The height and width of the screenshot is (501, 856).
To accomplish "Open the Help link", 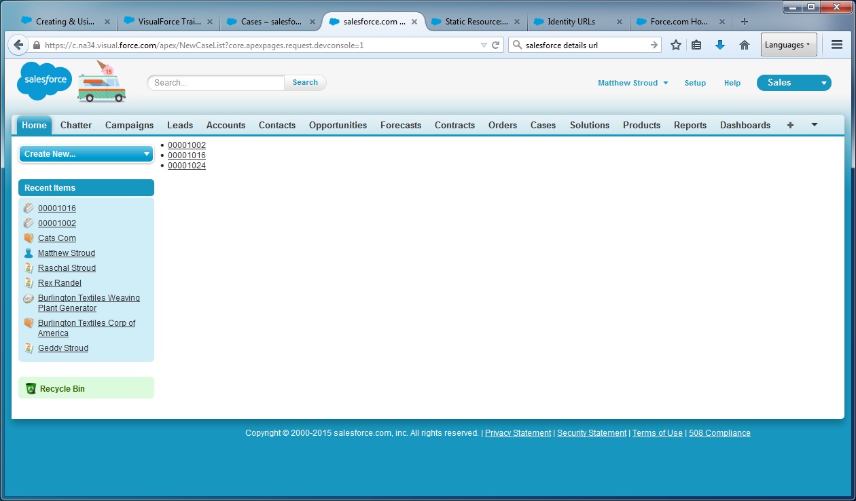I will coord(732,83).
